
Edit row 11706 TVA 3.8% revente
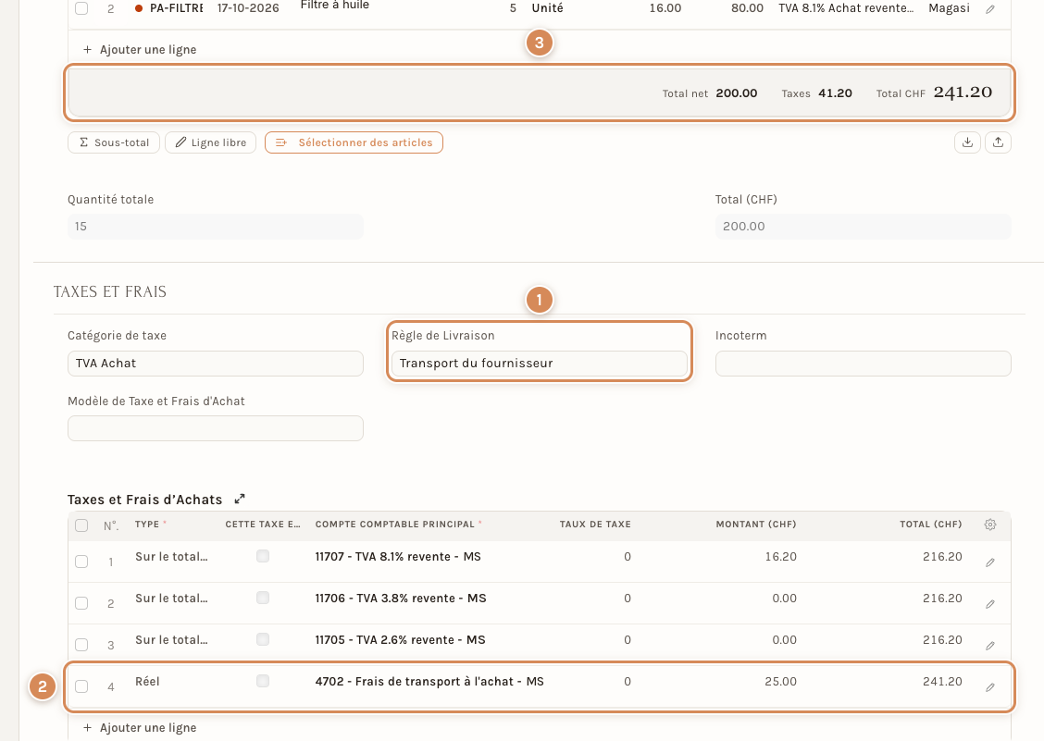pos(990,604)
